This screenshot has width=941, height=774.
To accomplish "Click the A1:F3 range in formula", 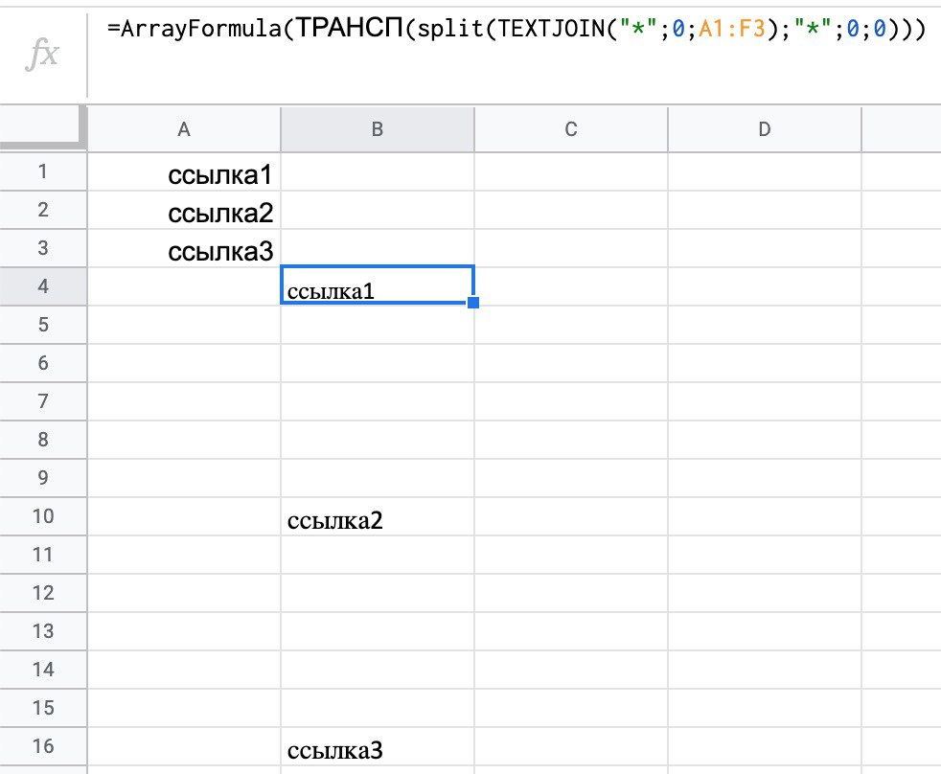I will (x=732, y=28).
